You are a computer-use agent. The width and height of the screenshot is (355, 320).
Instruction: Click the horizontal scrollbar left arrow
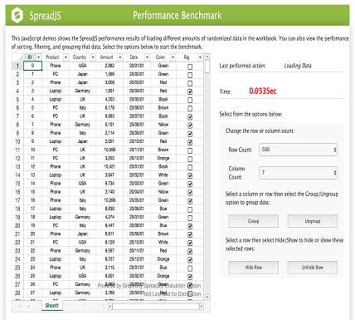110,306
